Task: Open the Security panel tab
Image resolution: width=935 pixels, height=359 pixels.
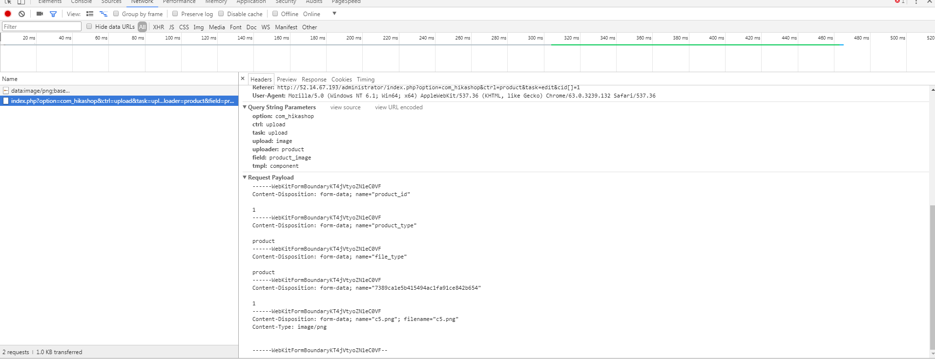Action: click(286, 2)
